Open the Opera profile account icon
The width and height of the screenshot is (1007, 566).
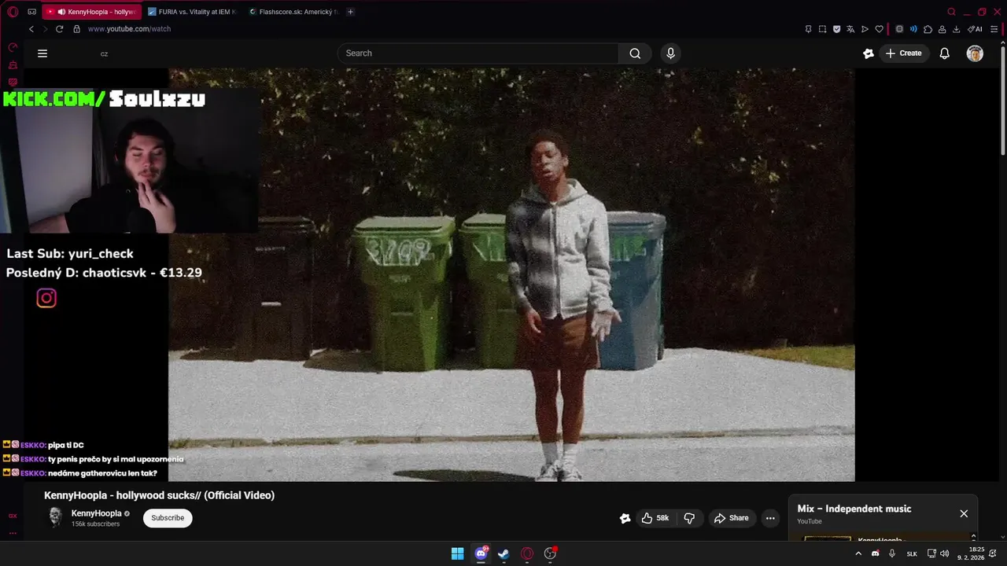pos(942,29)
